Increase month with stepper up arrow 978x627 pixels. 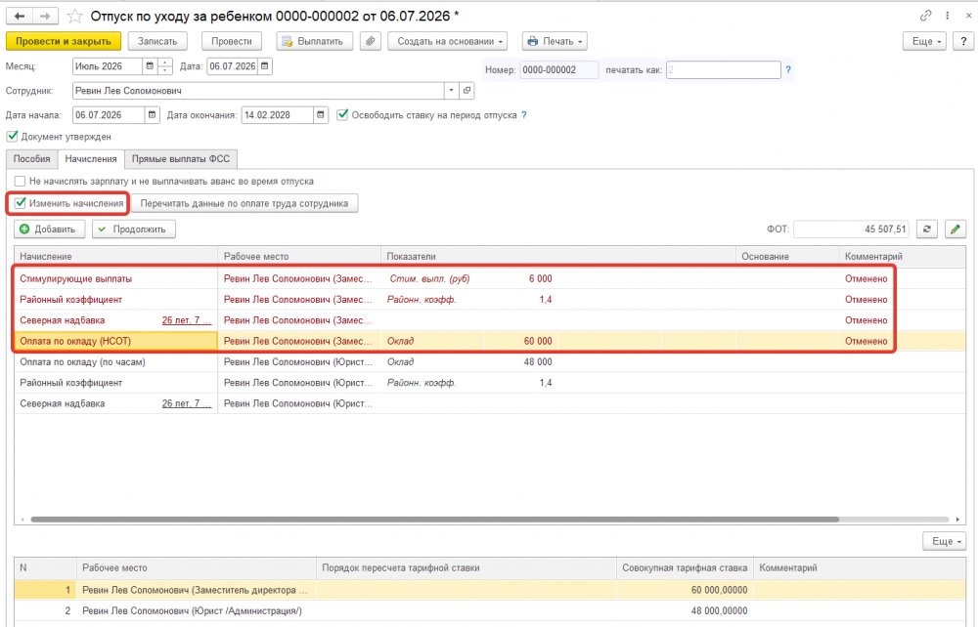pos(165,63)
